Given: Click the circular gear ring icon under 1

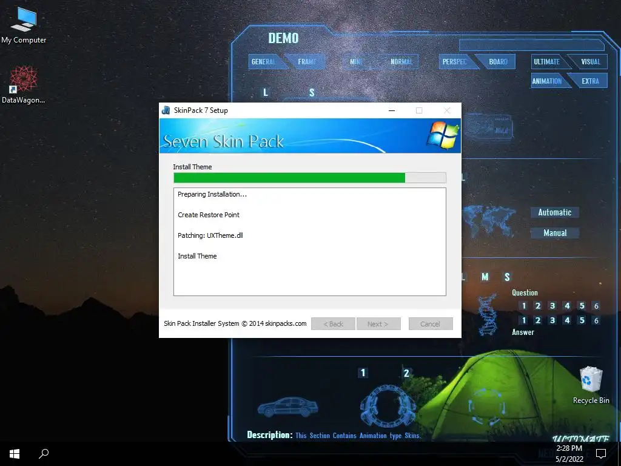Looking at the screenshot, I should [x=388, y=406].
